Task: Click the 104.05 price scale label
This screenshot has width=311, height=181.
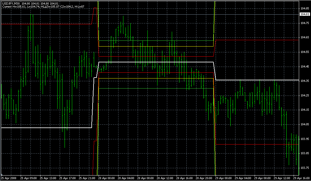Action: [305, 124]
